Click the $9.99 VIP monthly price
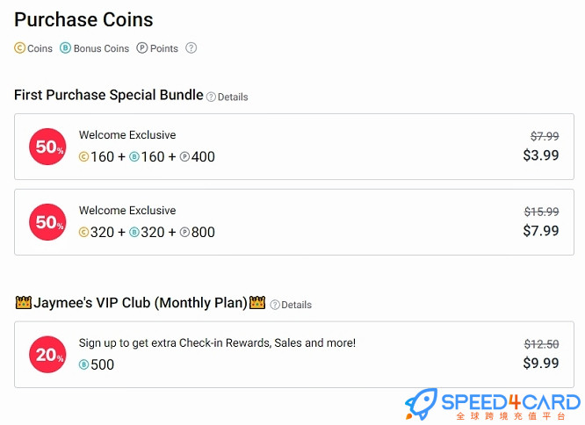Viewport: 585px width, 425px height. point(541,364)
